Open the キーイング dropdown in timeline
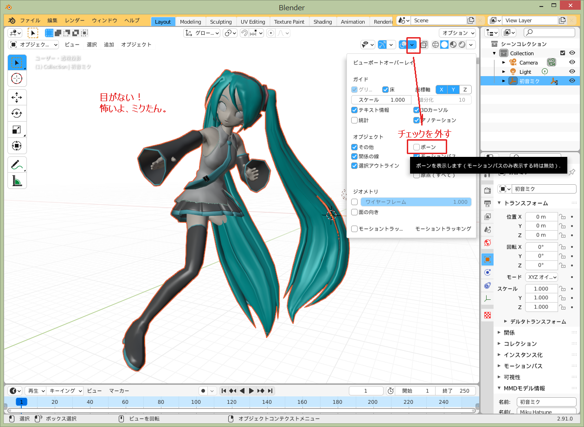 (65, 391)
